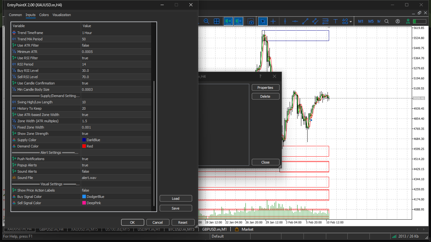Click the Value column header
The image size is (431, 242).
[116, 26]
